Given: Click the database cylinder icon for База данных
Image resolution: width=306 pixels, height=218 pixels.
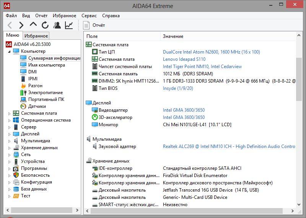Looking at the screenshot, I should [16, 189].
